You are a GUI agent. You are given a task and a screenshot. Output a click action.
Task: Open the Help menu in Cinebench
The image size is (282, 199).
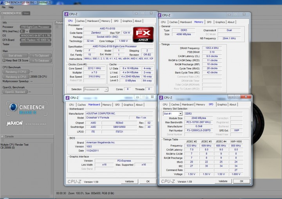(11, 7)
